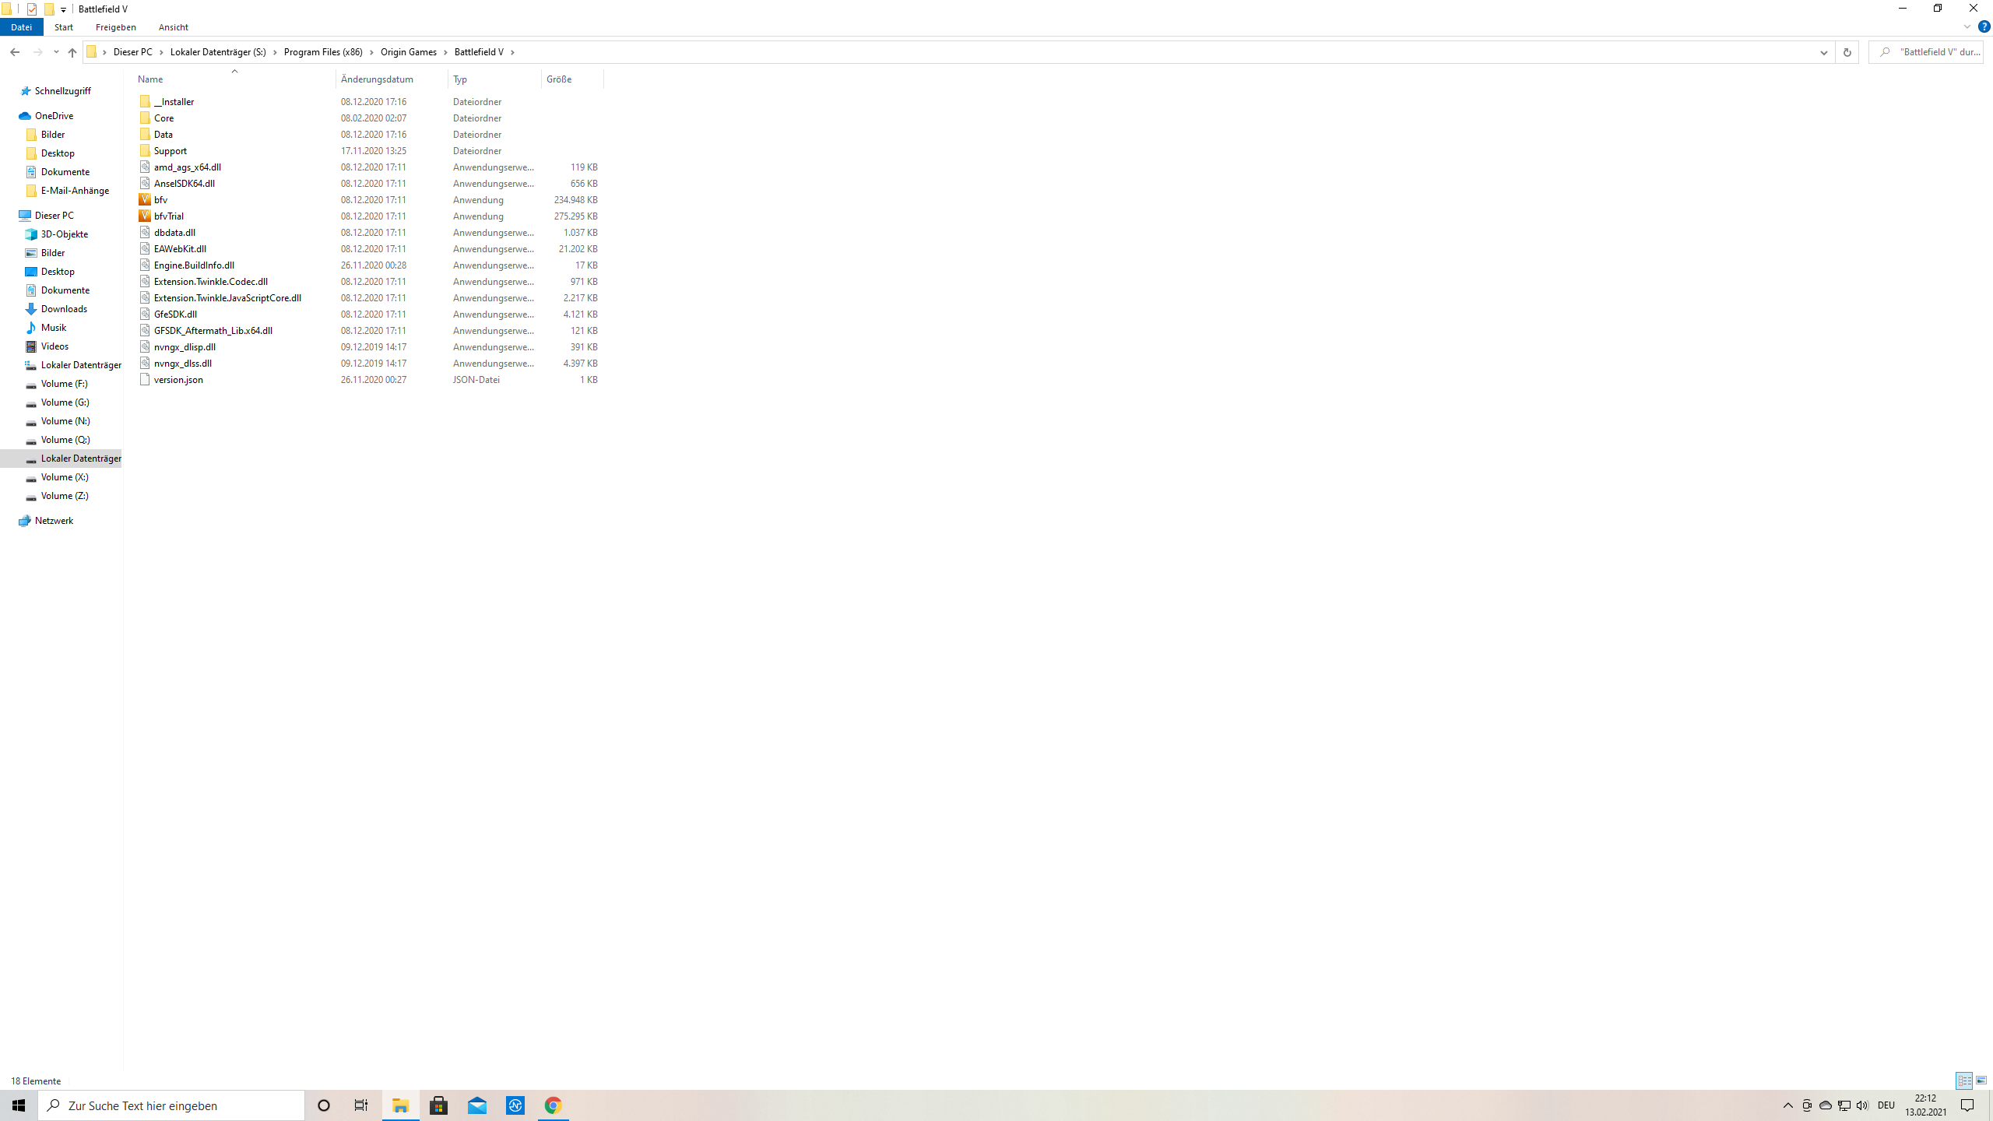Click the Battlefield V search field

[x=1935, y=52]
